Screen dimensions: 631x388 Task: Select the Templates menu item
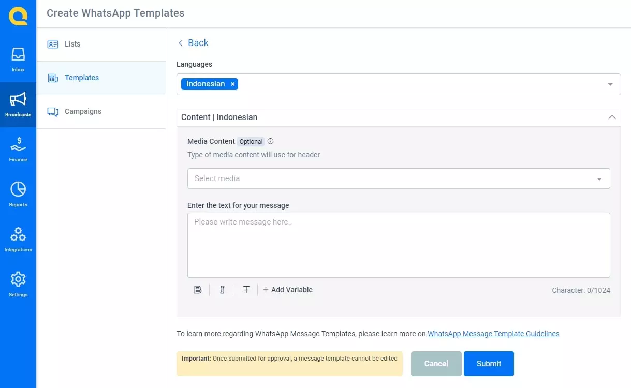101,78
